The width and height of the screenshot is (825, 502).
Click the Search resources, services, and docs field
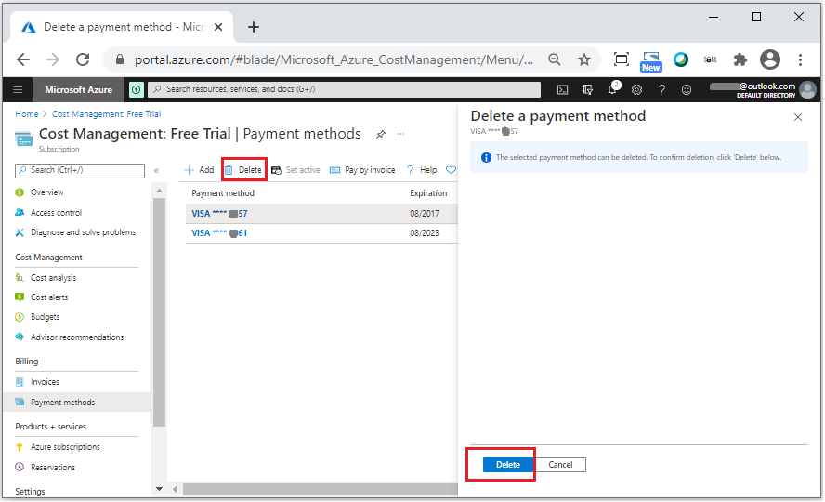(344, 89)
